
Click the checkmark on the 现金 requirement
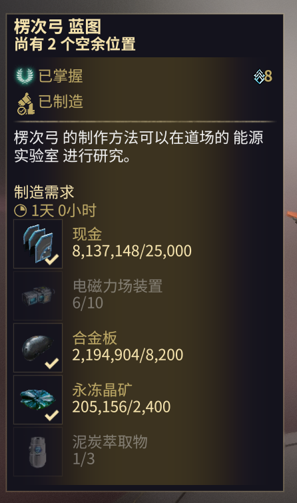tap(52, 259)
